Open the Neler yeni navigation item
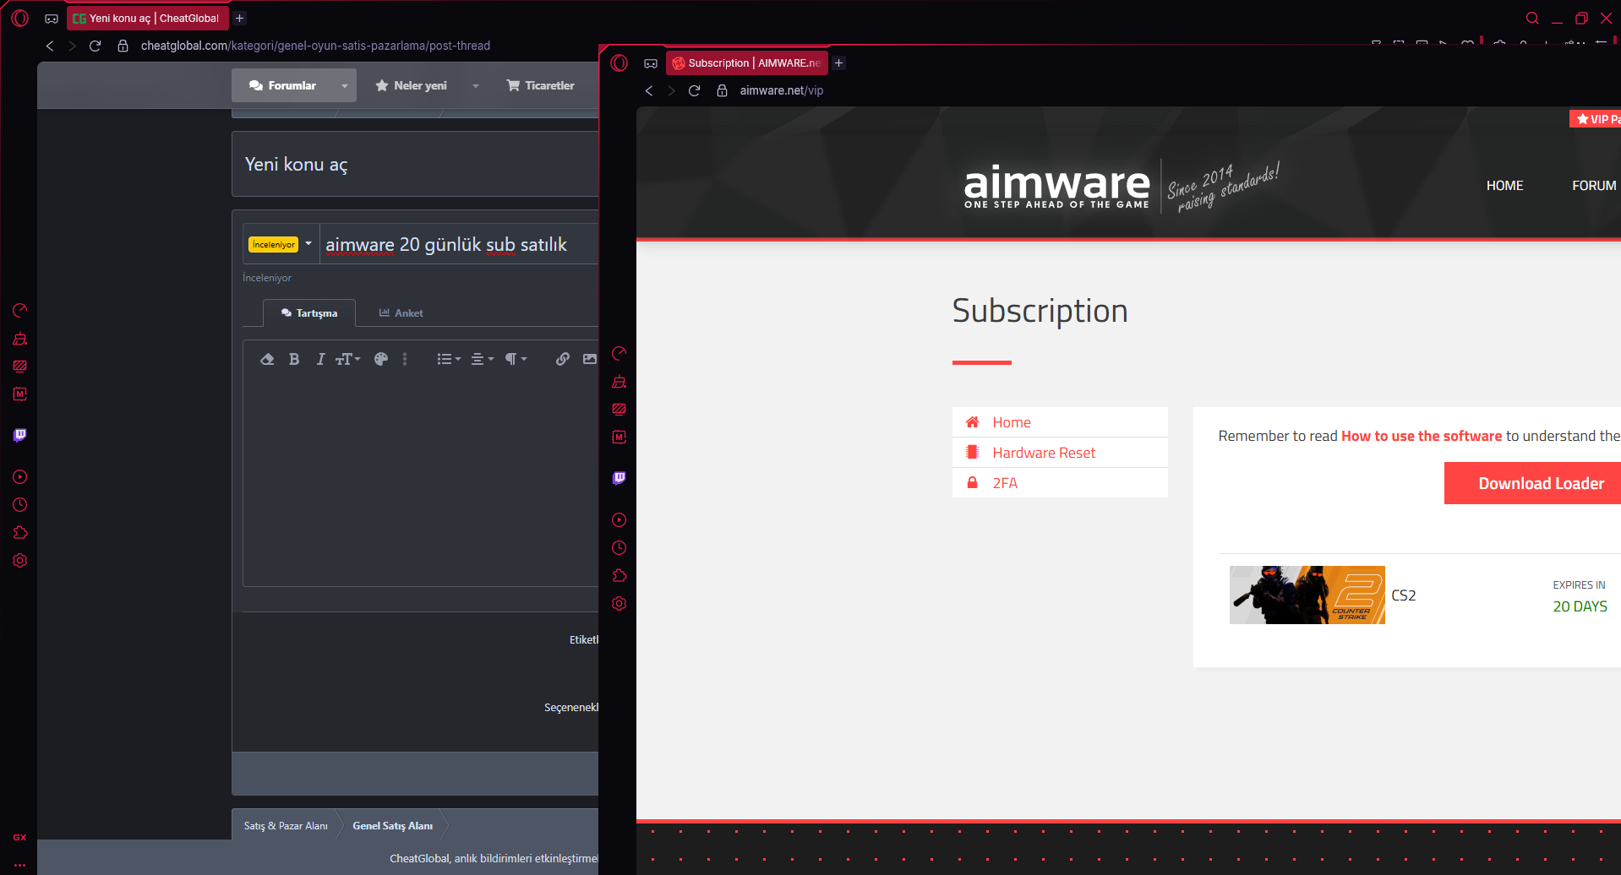This screenshot has height=875, width=1621. pos(412,85)
